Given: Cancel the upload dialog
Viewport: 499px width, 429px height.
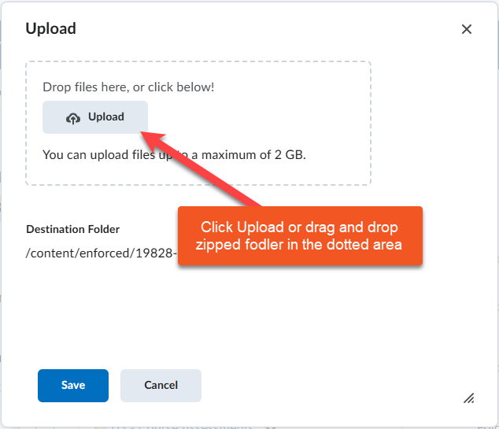Looking at the screenshot, I should (161, 386).
